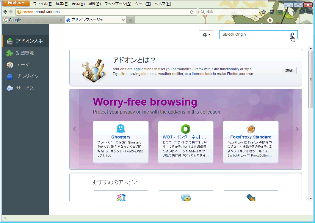Reload the page with the refresh icon

pos(192,12)
